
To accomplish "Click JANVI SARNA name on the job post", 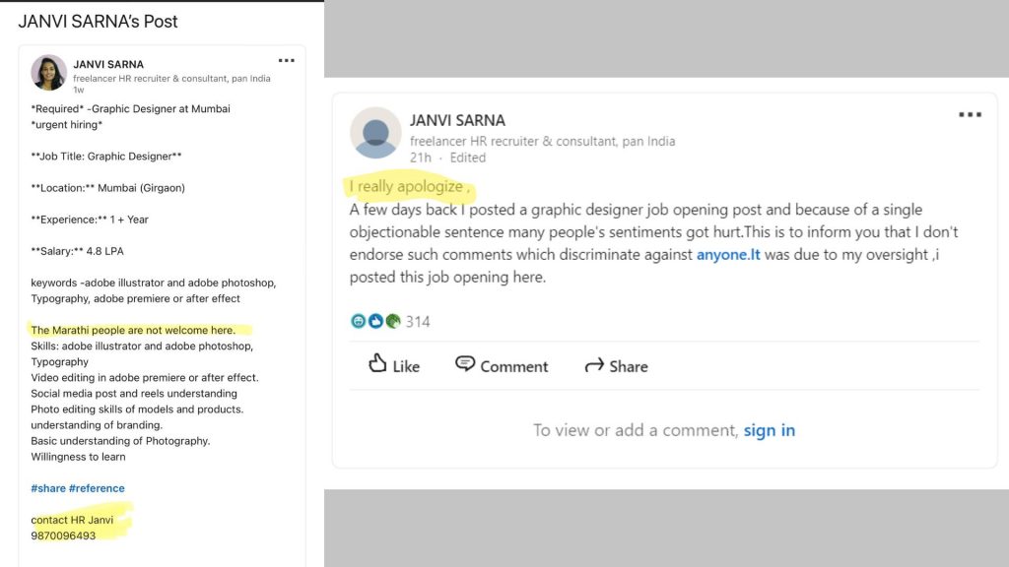I will 108,64.
